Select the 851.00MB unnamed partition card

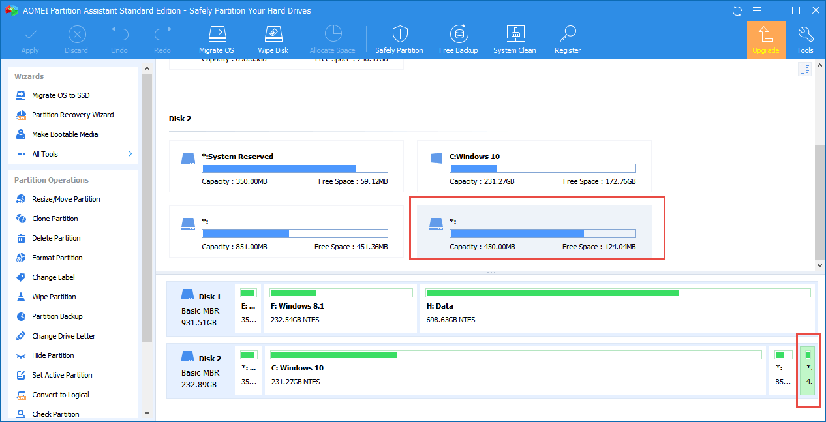(x=286, y=232)
